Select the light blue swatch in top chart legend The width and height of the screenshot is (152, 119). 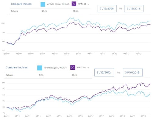tap(43, 4)
